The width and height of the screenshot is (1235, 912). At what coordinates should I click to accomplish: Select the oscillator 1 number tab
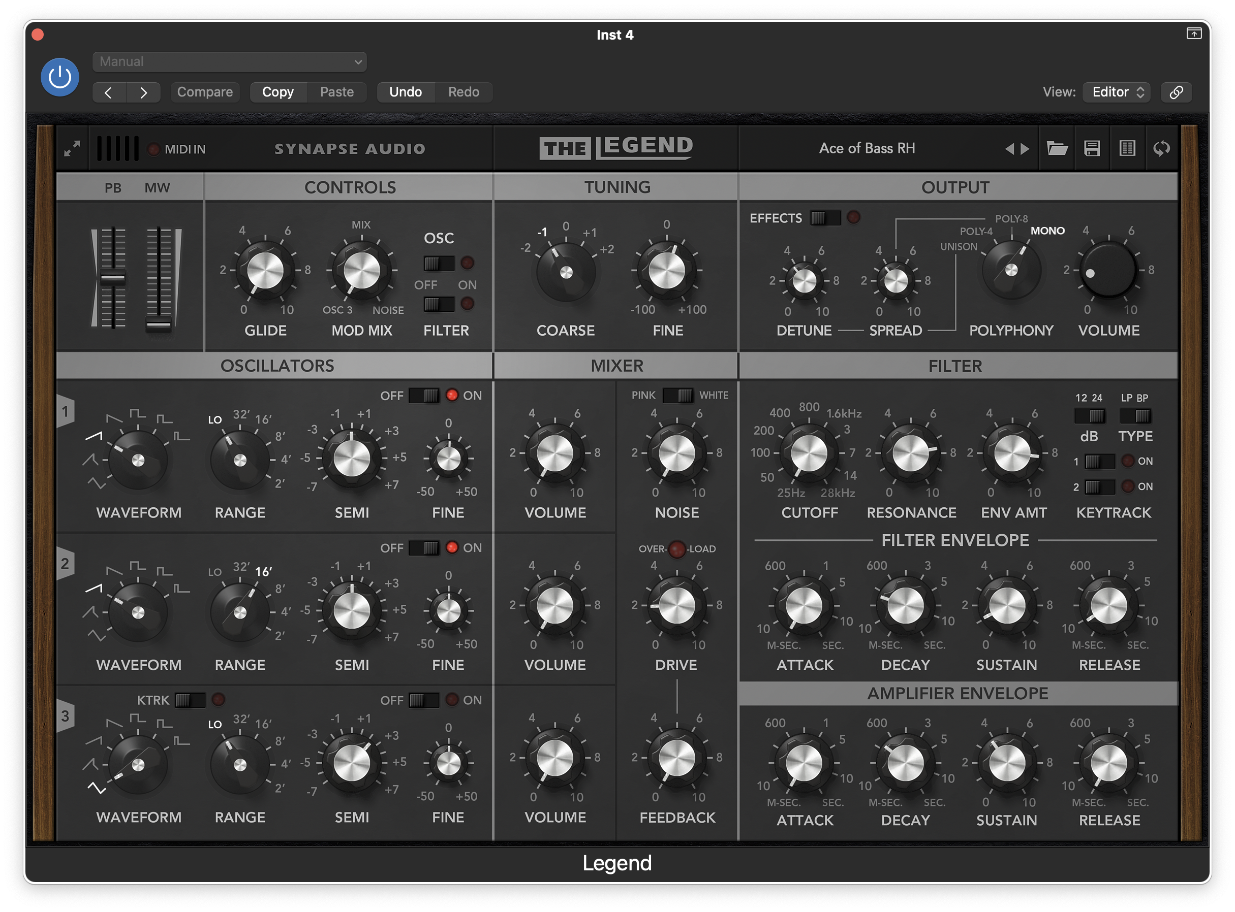pyautogui.click(x=65, y=411)
